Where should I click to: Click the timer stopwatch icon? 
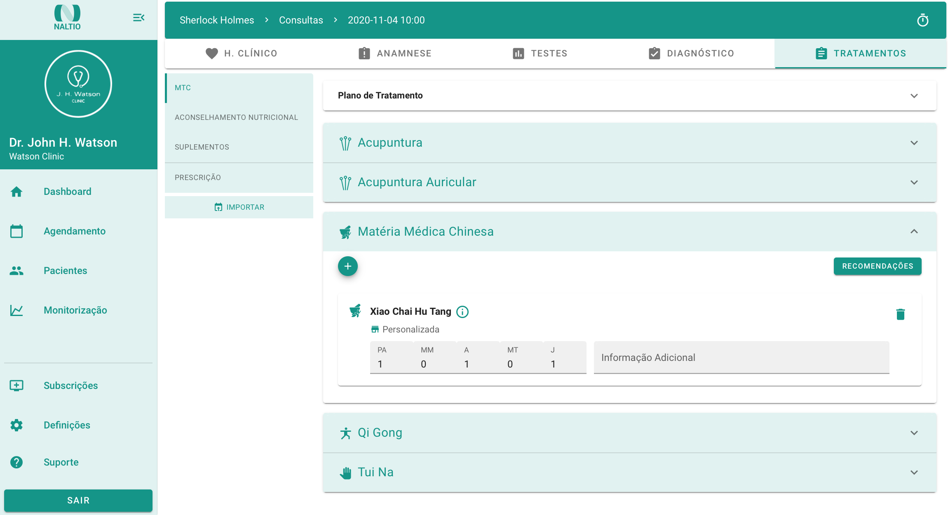tap(922, 20)
